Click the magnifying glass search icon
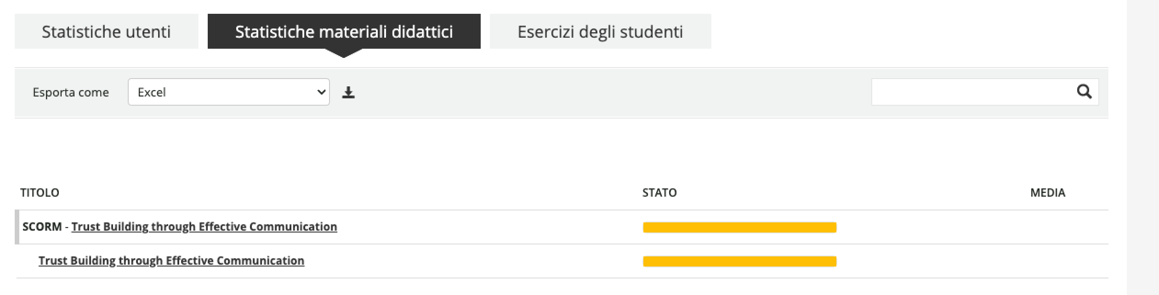Screen dimensions: 1159x295 coord(1084,92)
